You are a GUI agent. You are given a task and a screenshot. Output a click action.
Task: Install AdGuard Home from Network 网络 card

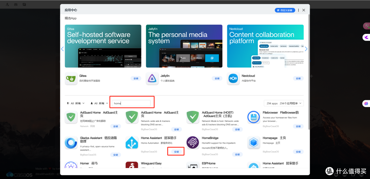[x=116, y=126]
